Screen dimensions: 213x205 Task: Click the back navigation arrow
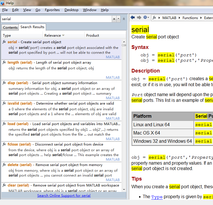tap(133, 18)
